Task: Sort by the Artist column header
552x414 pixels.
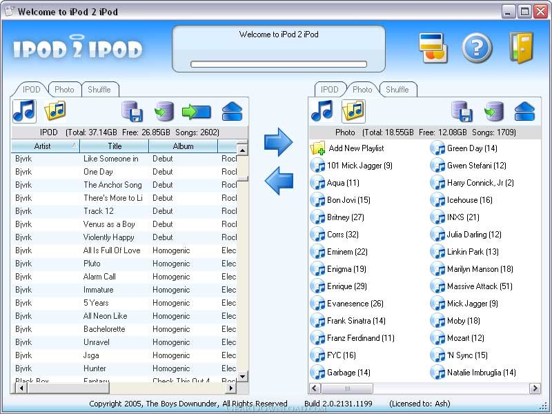Action: coord(45,146)
